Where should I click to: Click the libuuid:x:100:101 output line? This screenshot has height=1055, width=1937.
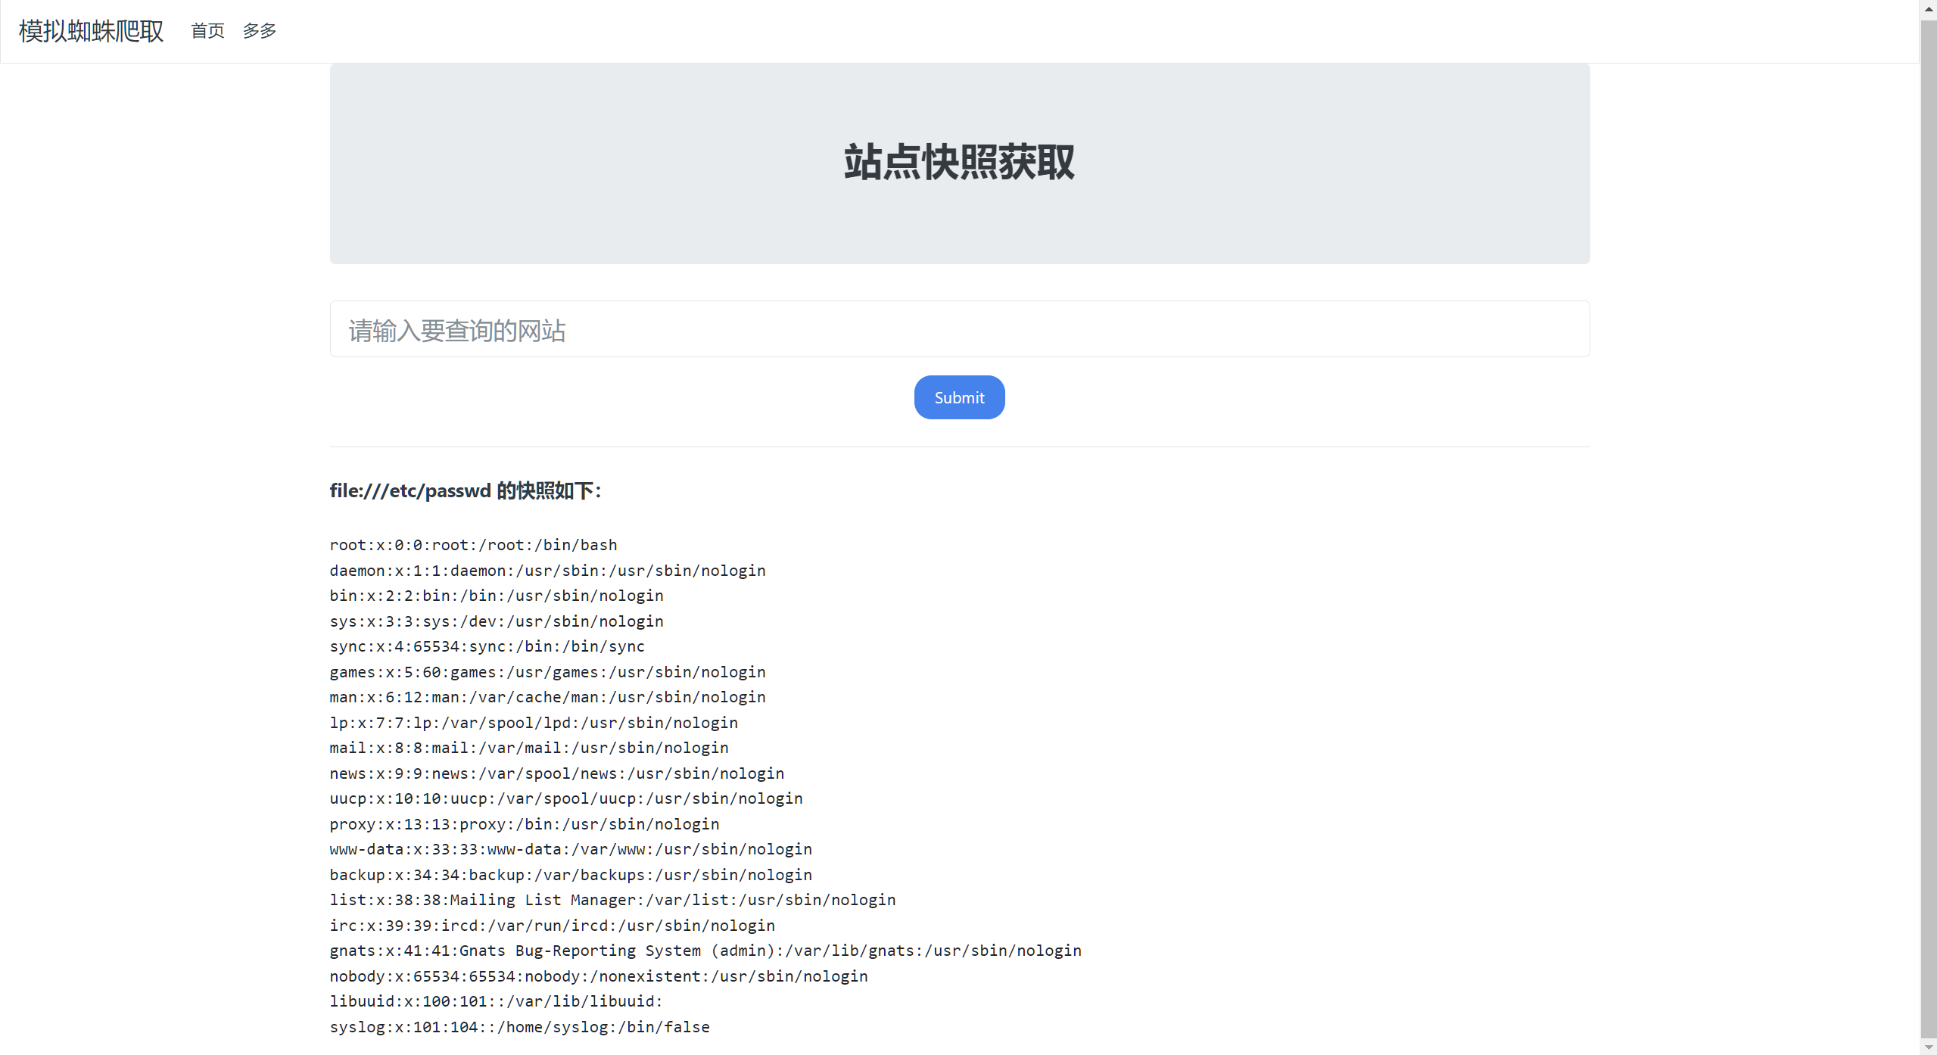(496, 1001)
